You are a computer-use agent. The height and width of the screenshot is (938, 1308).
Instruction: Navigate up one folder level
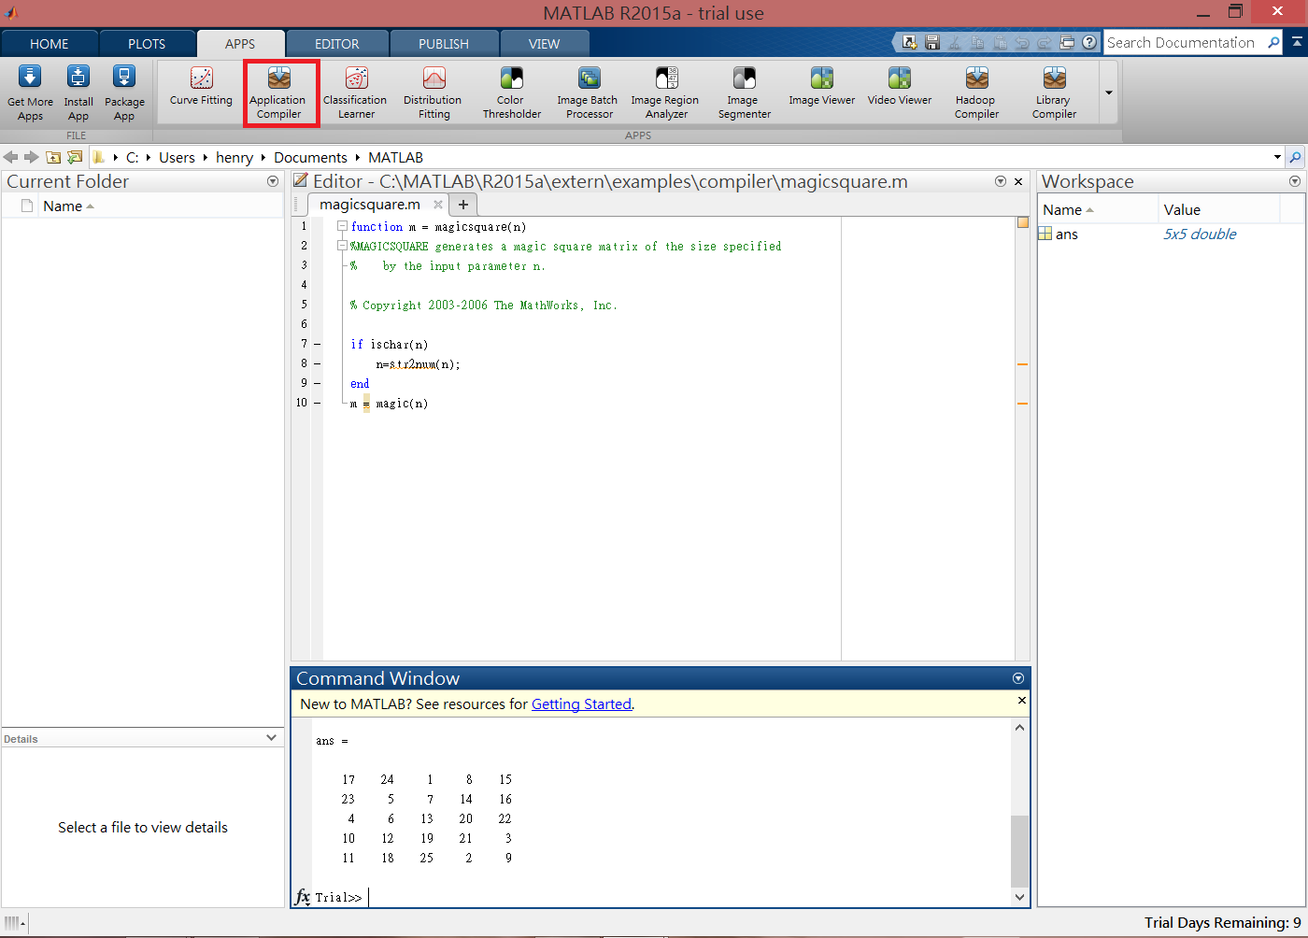pos(53,157)
